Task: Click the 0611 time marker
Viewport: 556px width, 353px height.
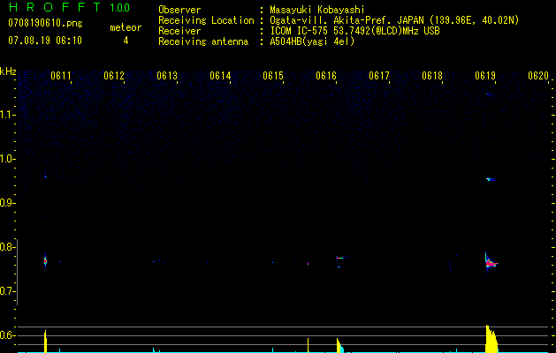Action: coord(61,76)
